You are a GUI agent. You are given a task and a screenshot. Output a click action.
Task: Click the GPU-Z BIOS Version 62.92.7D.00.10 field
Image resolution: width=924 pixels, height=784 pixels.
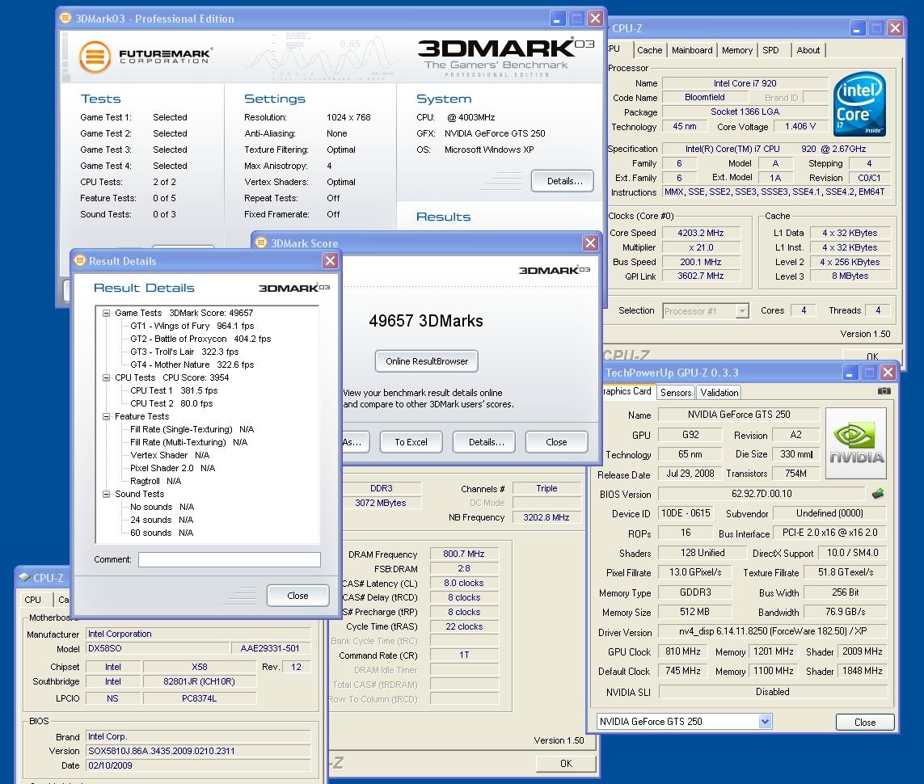click(762, 494)
